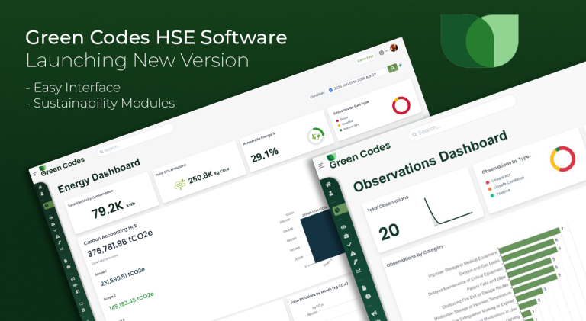The image size is (586, 321).
Task: Click the red Unsafe Act legend dot
Action: coord(488,182)
